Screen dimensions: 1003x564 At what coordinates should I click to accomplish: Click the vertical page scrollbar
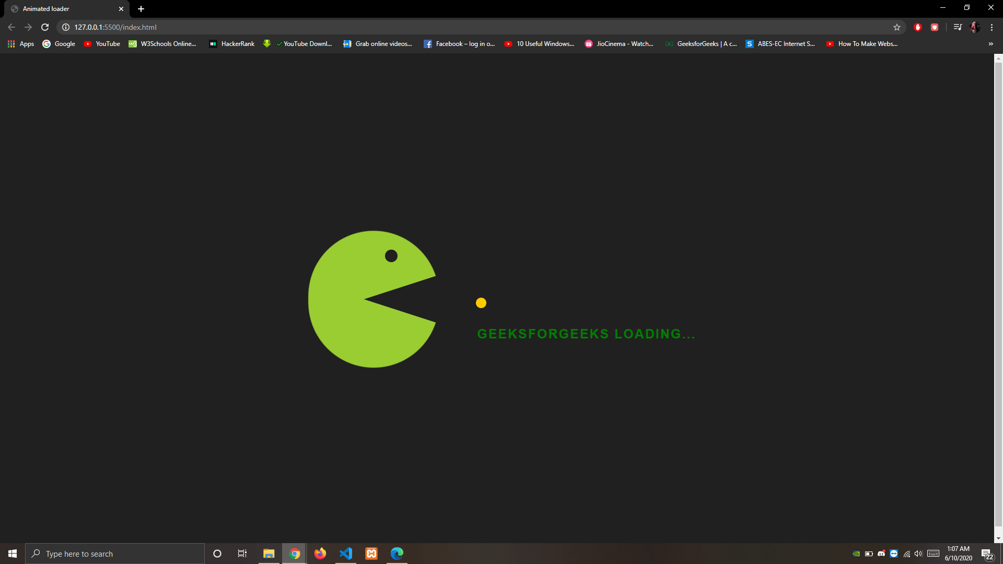pos(998,292)
